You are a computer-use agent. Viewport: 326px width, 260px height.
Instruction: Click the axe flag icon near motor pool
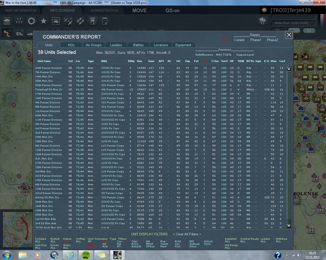coord(262,21)
